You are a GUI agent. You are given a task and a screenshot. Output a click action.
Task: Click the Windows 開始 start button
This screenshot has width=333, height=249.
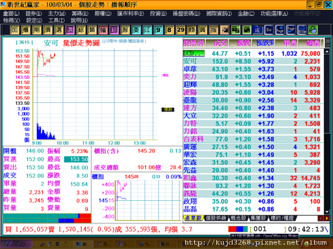coord(17,243)
